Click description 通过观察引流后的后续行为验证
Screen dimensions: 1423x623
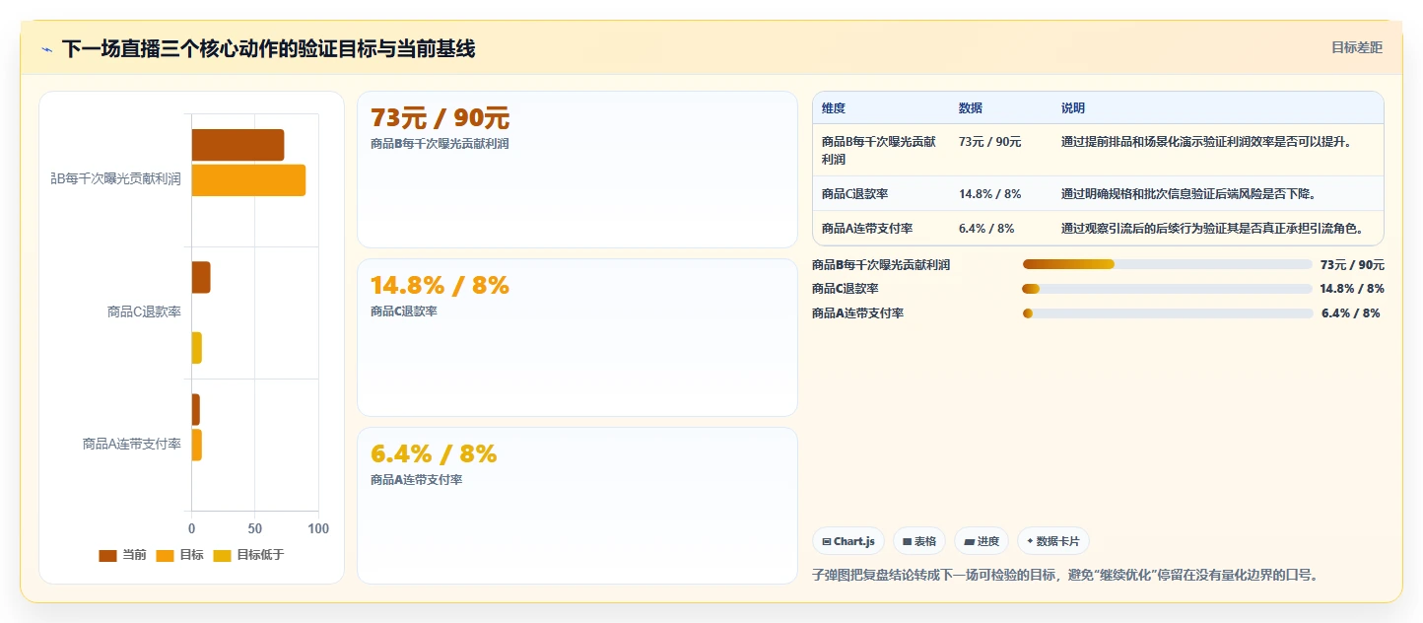pos(1212,229)
